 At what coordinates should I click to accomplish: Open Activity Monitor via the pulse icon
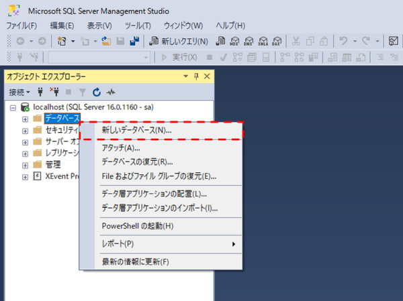[111, 92]
